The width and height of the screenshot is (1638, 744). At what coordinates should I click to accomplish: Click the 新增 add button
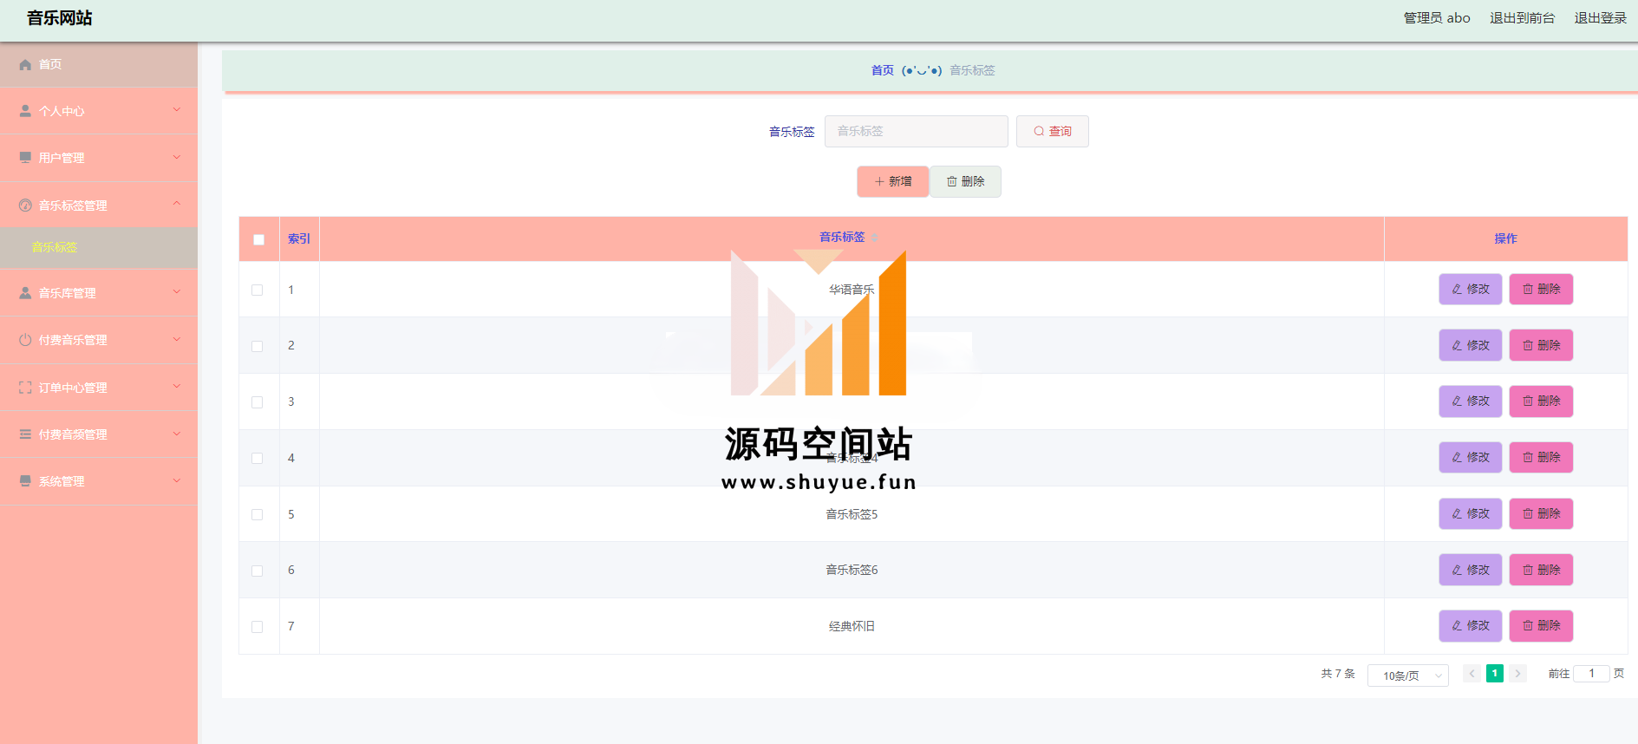coord(892,181)
